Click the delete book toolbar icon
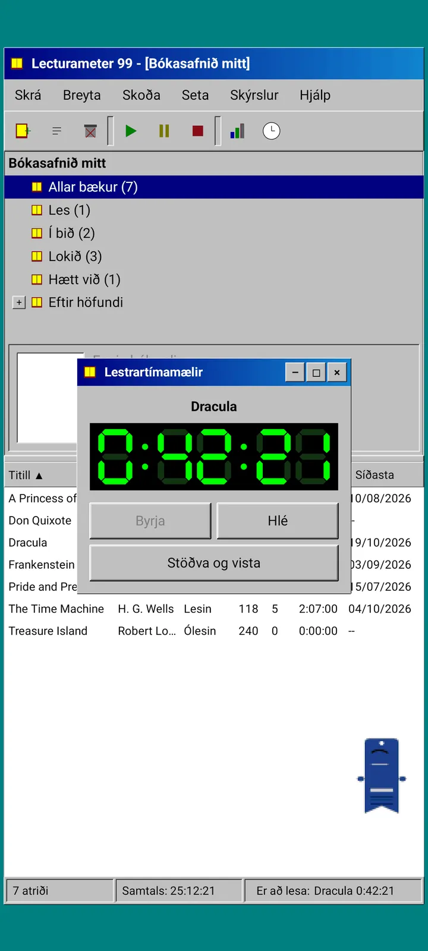 pos(90,131)
